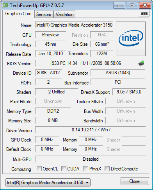The width and height of the screenshot is (153, 190).
Task: Minimize the GPU-Z window
Action: click(x=119, y=5)
